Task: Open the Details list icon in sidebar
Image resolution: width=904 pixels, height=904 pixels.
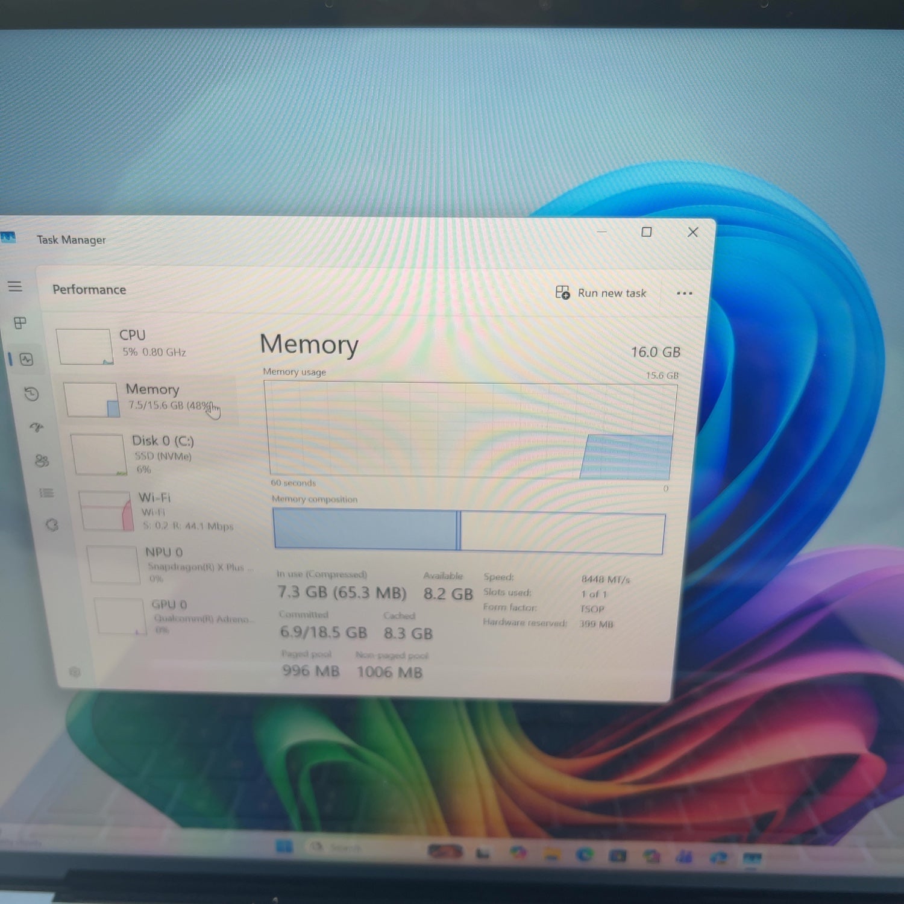Action: point(46,493)
